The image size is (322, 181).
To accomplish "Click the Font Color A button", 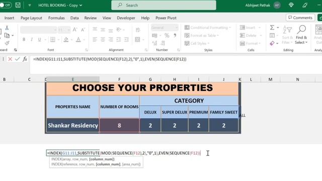I will pos(78,39).
